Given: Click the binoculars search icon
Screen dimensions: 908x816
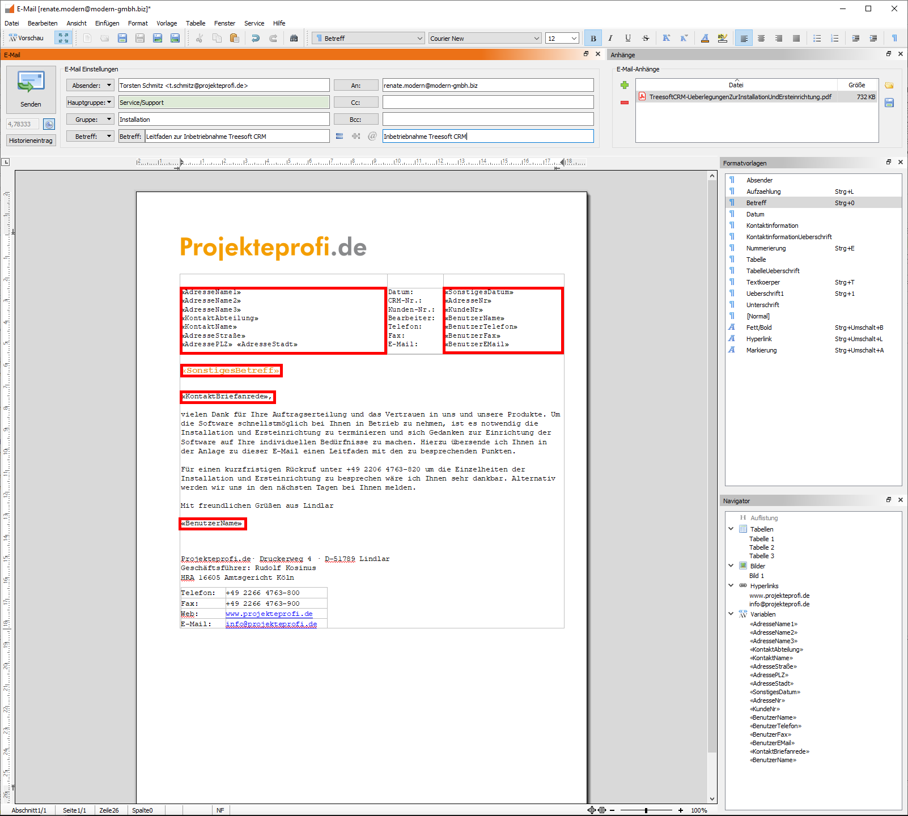Looking at the screenshot, I should point(294,39).
